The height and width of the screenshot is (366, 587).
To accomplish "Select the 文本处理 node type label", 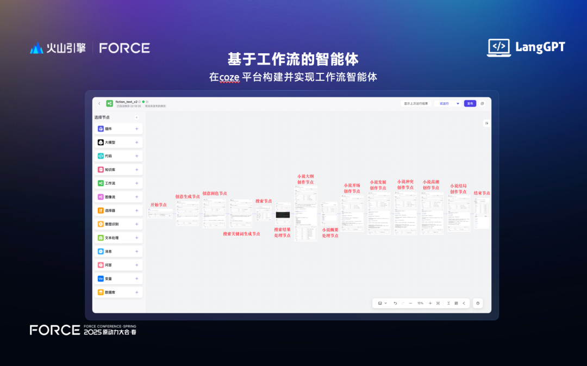I will (x=111, y=238).
